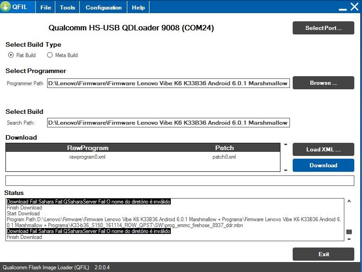
Task: Select second highlighted Download Fail status line
Action: [89, 231]
